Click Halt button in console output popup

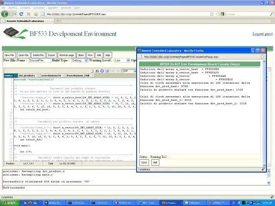(x=155, y=163)
